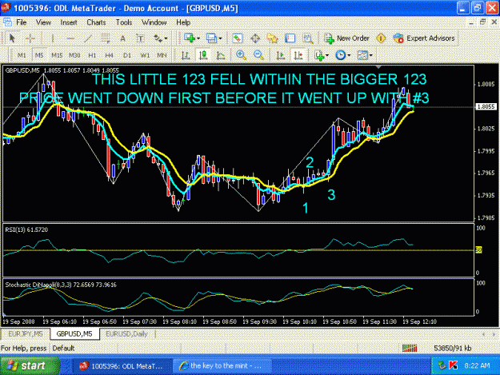Switch to M5 timeframe

click(x=39, y=55)
